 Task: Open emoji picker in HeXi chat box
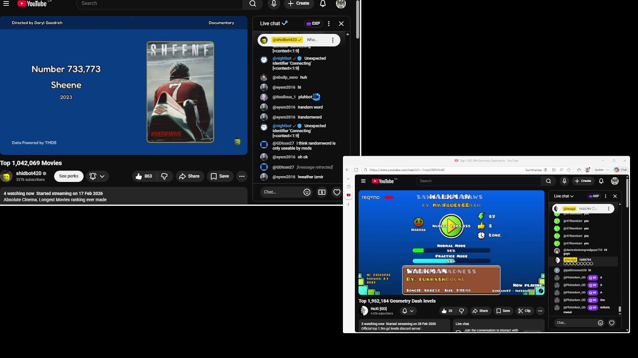click(600, 323)
